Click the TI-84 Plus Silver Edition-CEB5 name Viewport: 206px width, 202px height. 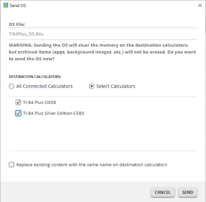[x=54, y=114]
